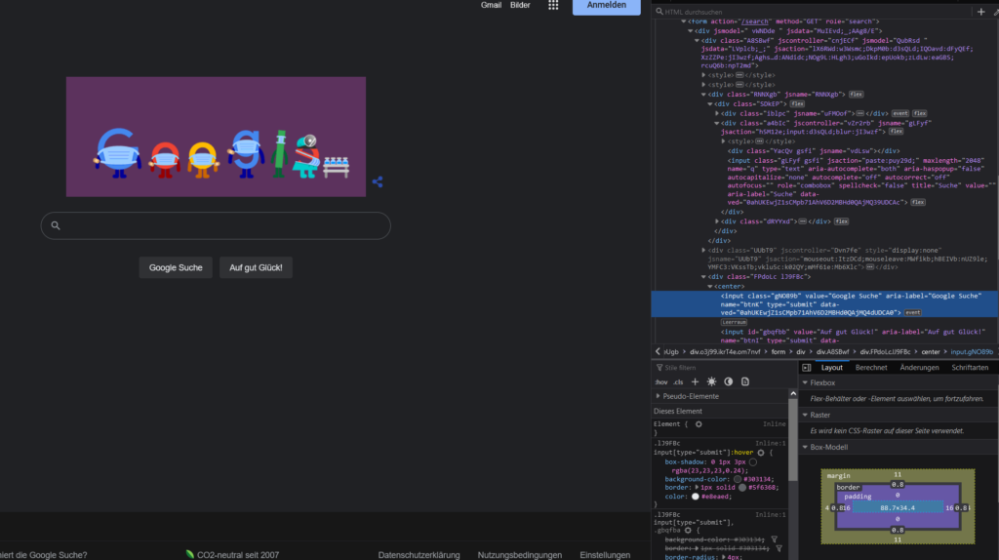Image resolution: width=999 pixels, height=560 pixels.
Task: Toggle flex badge on div dRYYxd
Action: point(841,221)
